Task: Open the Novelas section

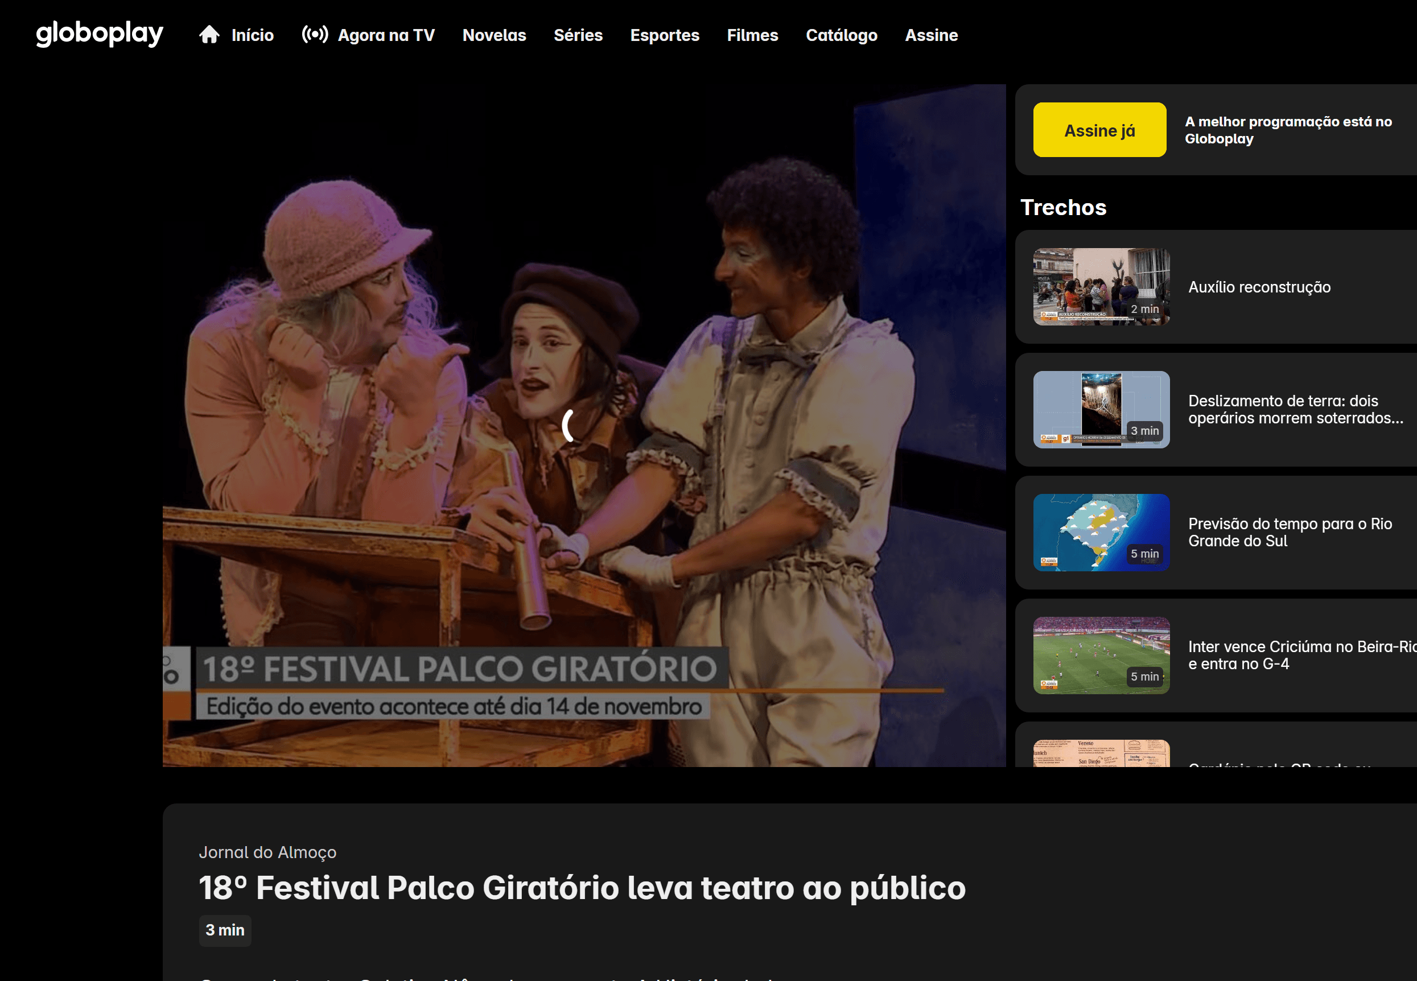Action: 495,35
